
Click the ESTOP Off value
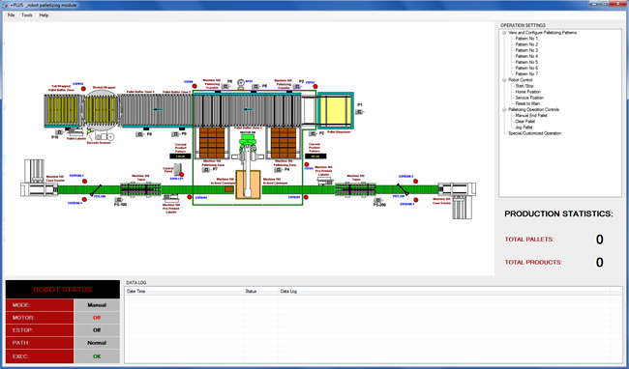[97, 330]
